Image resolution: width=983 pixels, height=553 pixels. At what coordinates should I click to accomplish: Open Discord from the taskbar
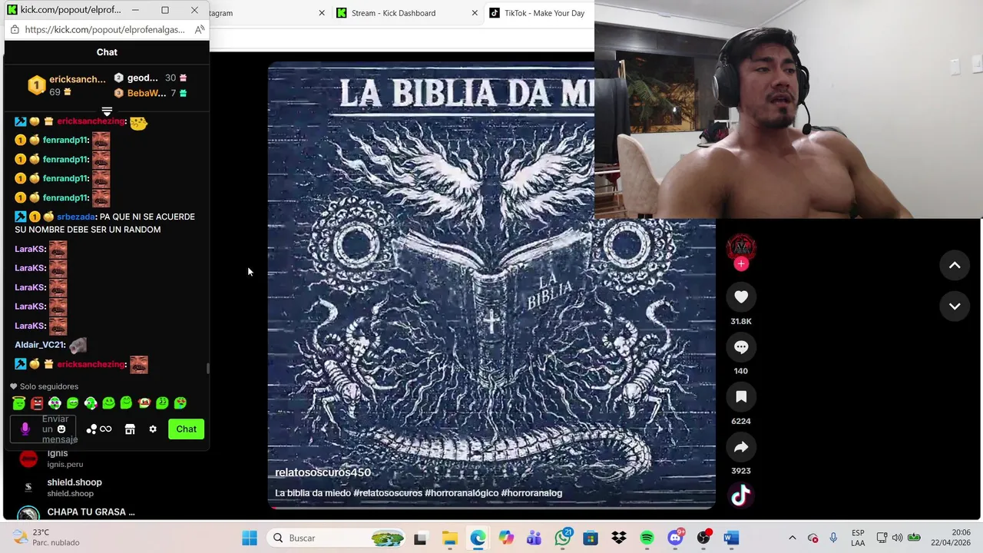(675, 538)
